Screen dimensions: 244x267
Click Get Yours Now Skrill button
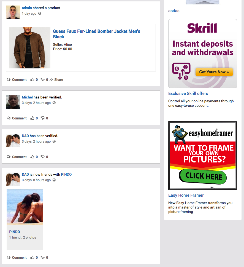[x=214, y=72]
